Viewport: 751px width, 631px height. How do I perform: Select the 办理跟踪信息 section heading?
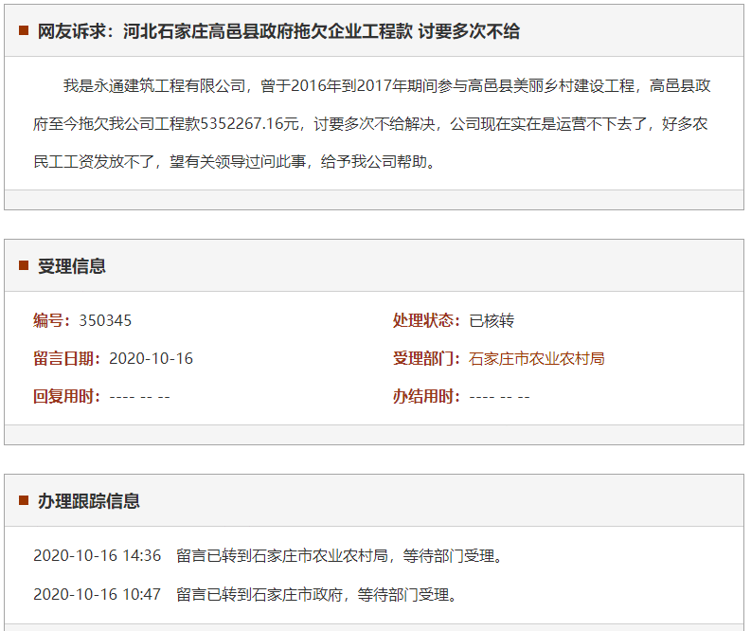coord(88,501)
